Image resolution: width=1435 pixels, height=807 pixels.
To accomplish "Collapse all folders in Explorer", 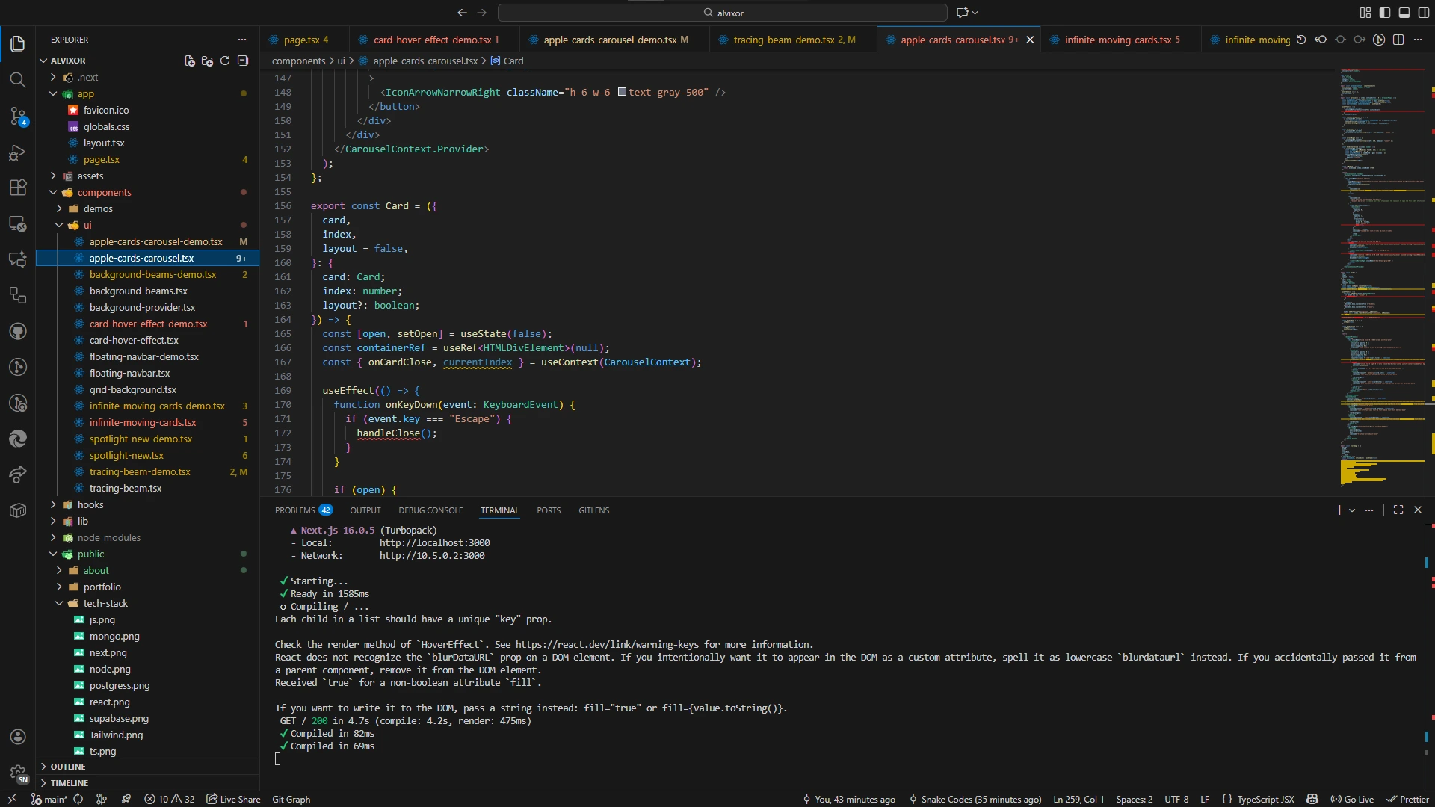I will click(x=243, y=61).
